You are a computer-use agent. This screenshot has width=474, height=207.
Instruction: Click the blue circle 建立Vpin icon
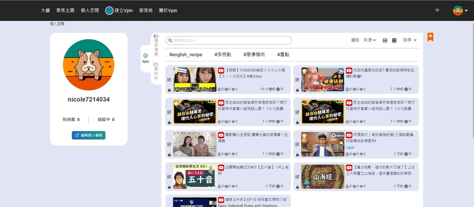point(109,11)
